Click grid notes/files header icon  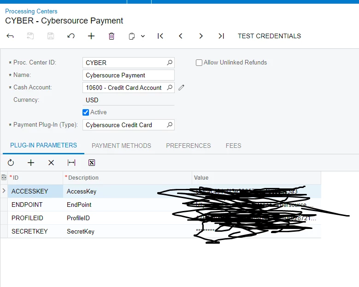coord(4,177)
